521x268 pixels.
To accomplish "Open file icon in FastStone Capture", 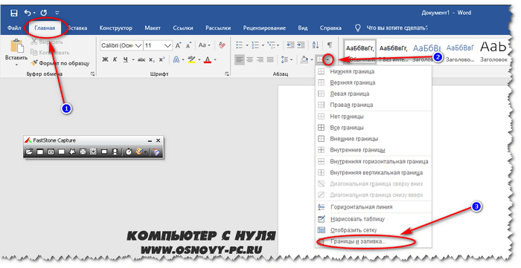I will coord(29,151).
